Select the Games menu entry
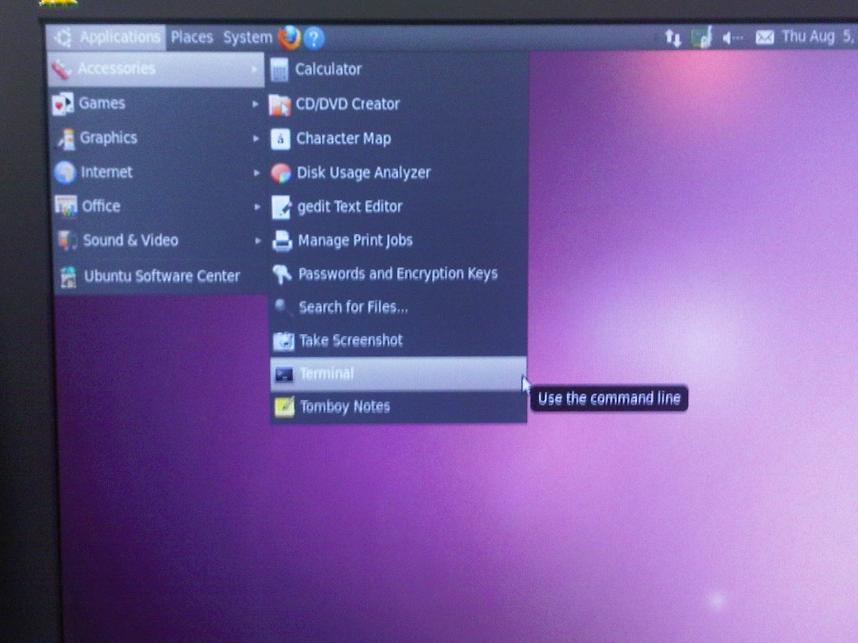This screenshot has width=858, height=643. pyautogui.click(x=156, y=104)
